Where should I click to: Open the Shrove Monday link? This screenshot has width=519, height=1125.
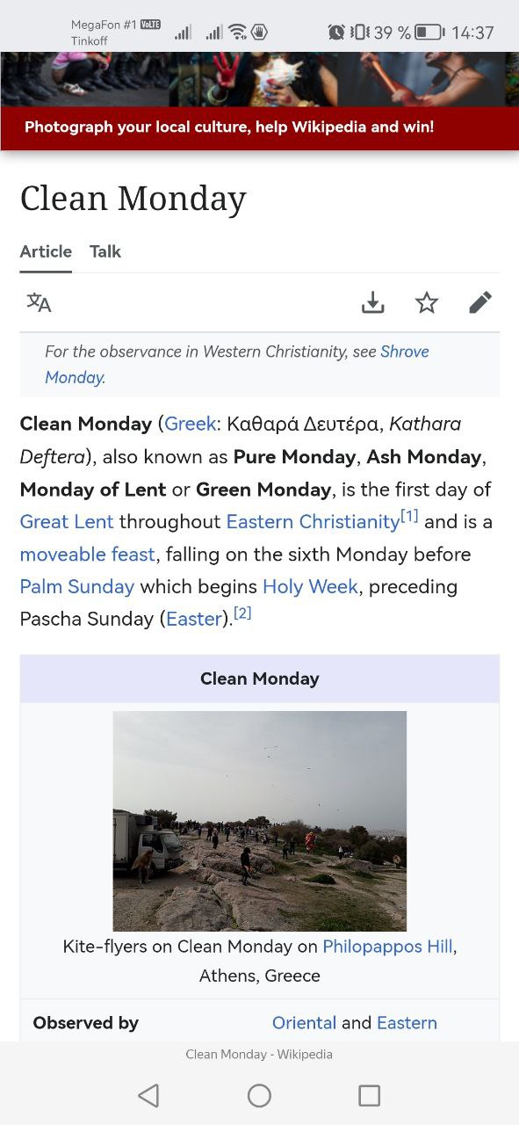pos(237,364)
